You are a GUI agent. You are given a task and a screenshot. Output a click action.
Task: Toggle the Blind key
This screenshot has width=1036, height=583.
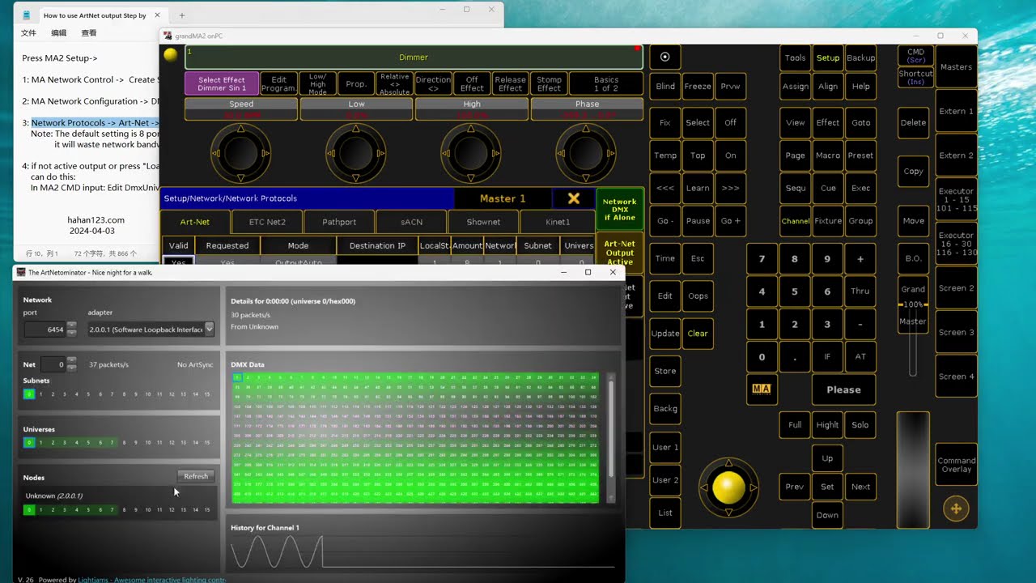click(665, 86)
